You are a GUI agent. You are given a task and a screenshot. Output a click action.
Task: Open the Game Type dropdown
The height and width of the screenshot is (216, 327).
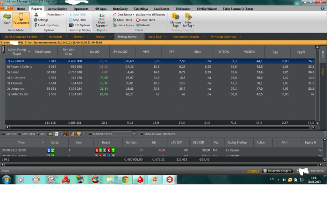123,25
